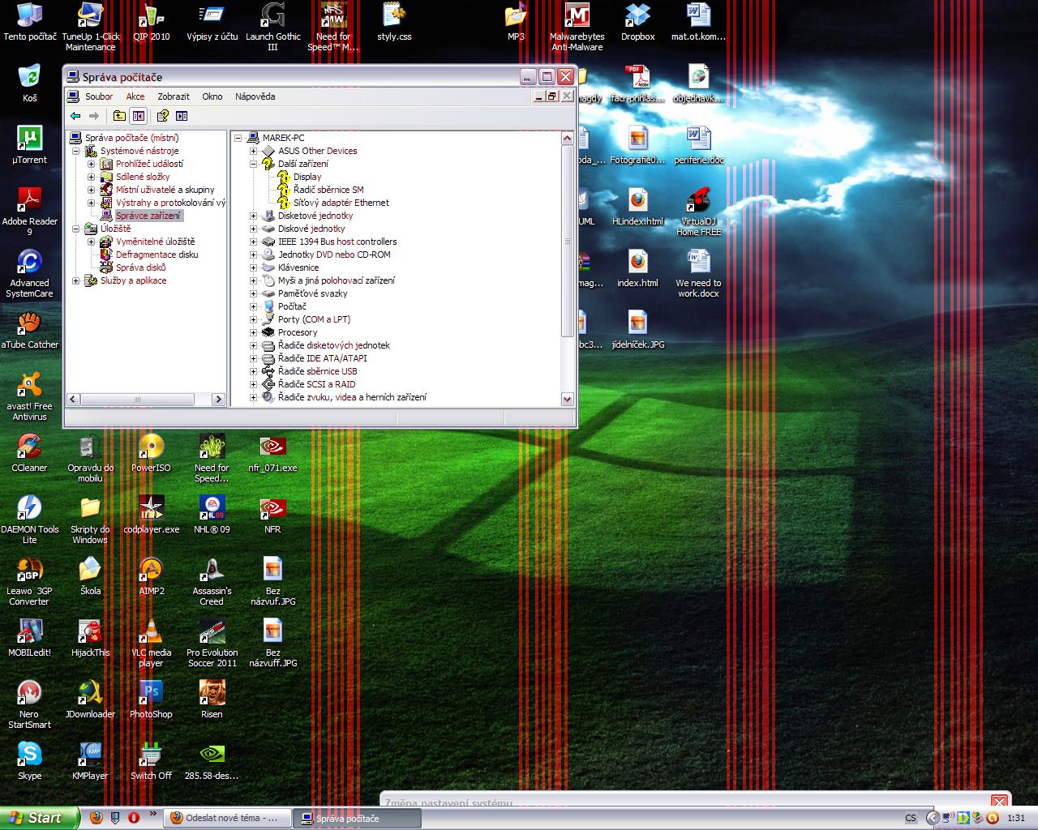Click left pane horizontal scrollbar right arrow
The image size is (1038, 830).
click(x=218, y=399)
